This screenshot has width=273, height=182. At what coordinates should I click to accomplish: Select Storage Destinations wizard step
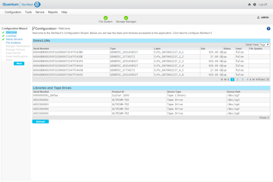pyautogui.click(x=18, y=46)
